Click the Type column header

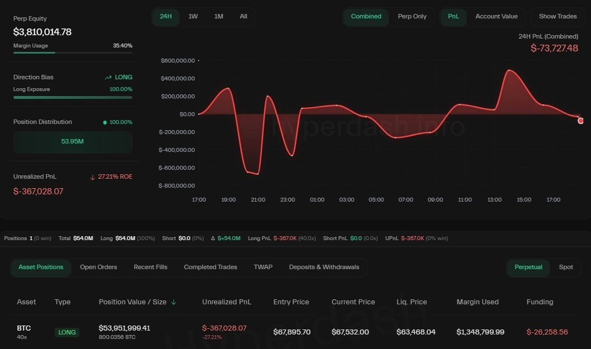(63, 302)
